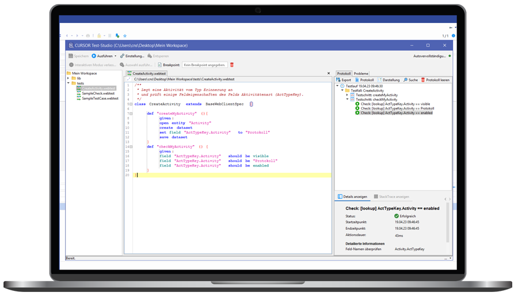Switch to the Probleme tab

point(361,74)
